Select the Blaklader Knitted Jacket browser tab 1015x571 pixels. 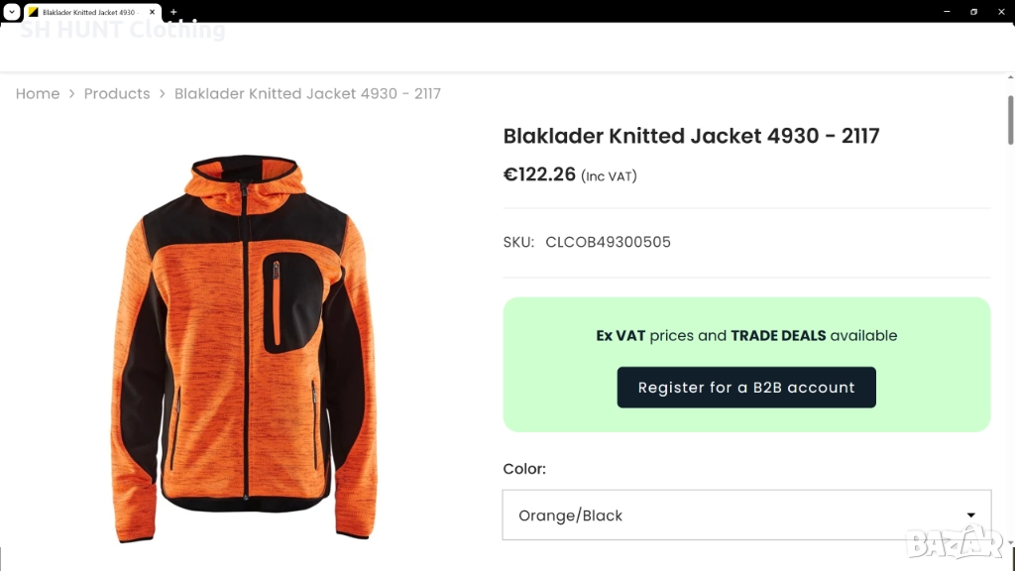point(89,12)
